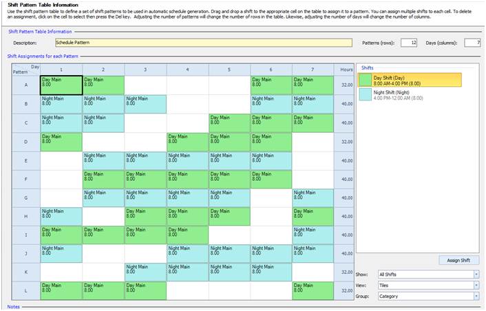The image size is (486, 311).
Task: Select pattern C day 1 Night Main cell
Action: (61, 123)
